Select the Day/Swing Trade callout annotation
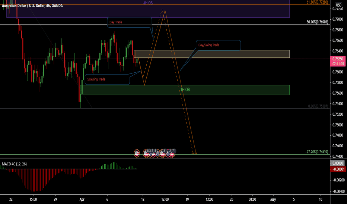347x204 pixels. tap(219, 45)
